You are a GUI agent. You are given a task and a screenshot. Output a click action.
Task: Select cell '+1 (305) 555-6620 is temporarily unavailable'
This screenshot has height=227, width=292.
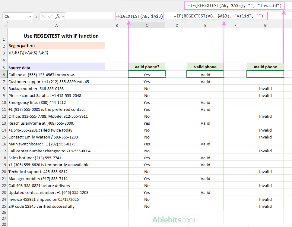tap(56, 165)
